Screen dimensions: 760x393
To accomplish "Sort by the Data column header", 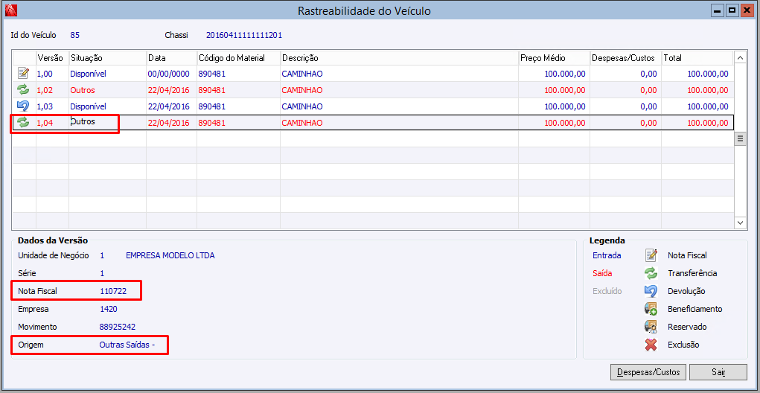I will pyautogui.click(x=172, y=57).
